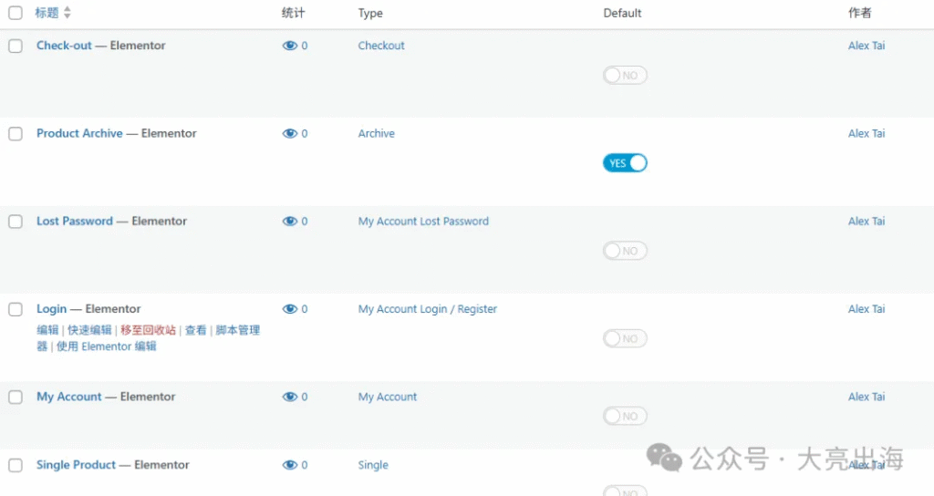Select the Product Archive template checkbox
The image size is (934, 496).
pos(16,133)
